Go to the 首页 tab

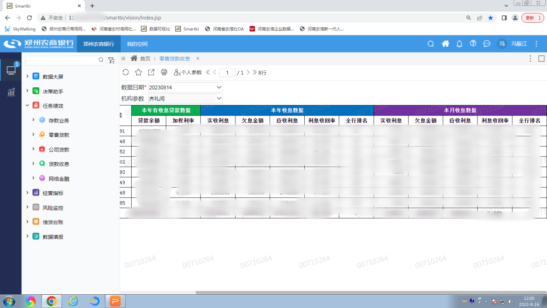tap(145, 59)
